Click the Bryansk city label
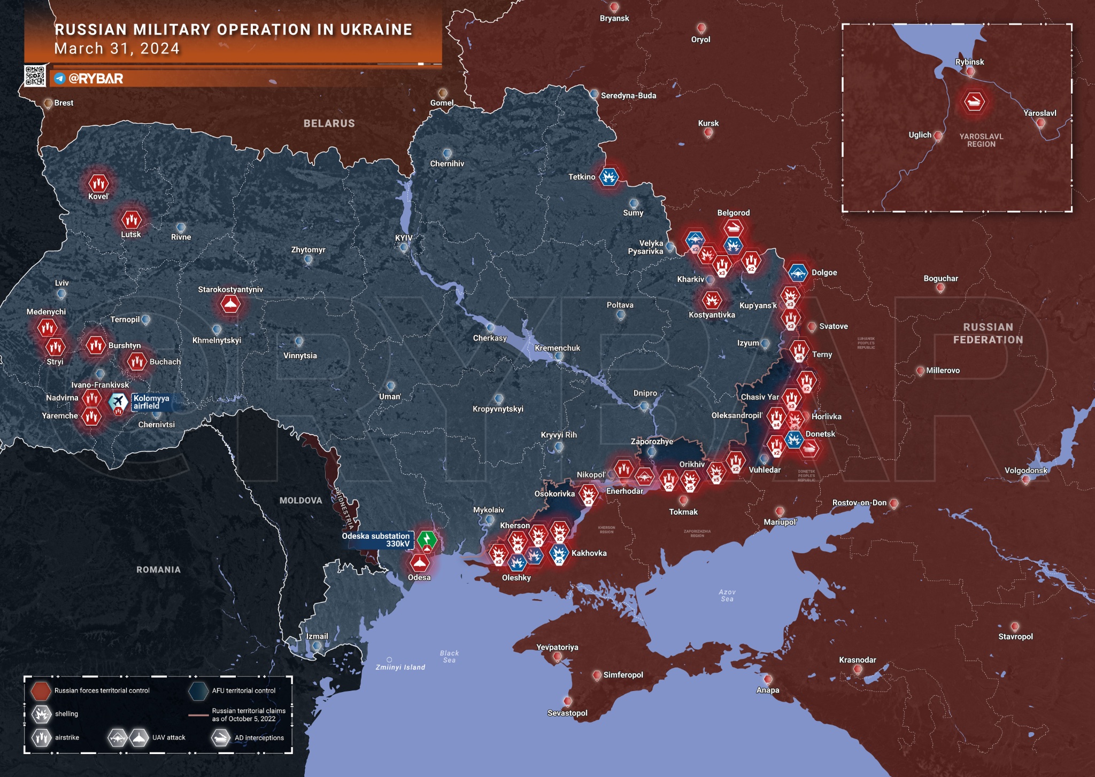Screen dimensions: 1095x777 [x=614, y=18]
